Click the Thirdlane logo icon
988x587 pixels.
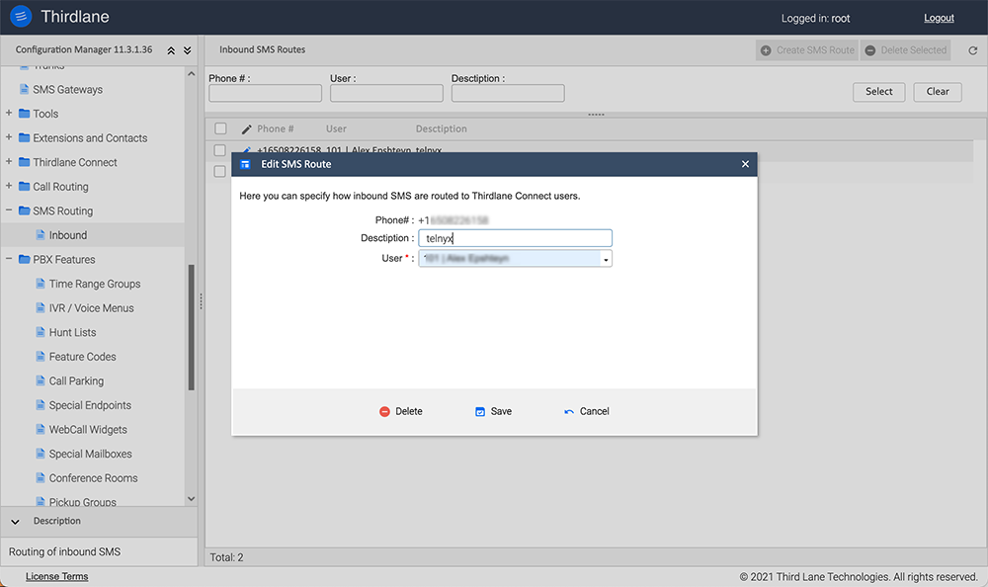20,17
